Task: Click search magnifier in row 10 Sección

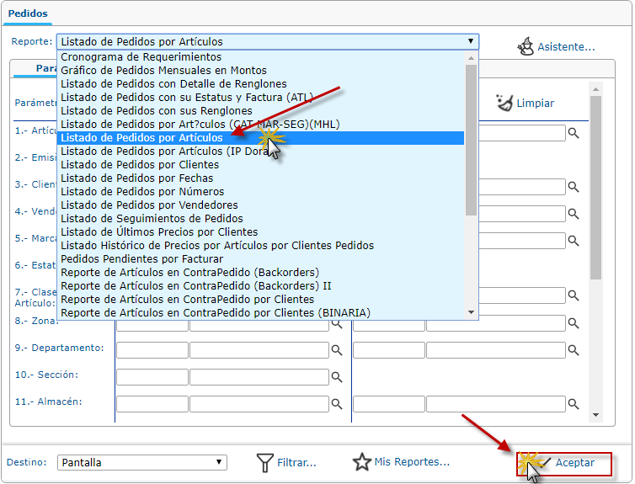Action: [337, 377]
